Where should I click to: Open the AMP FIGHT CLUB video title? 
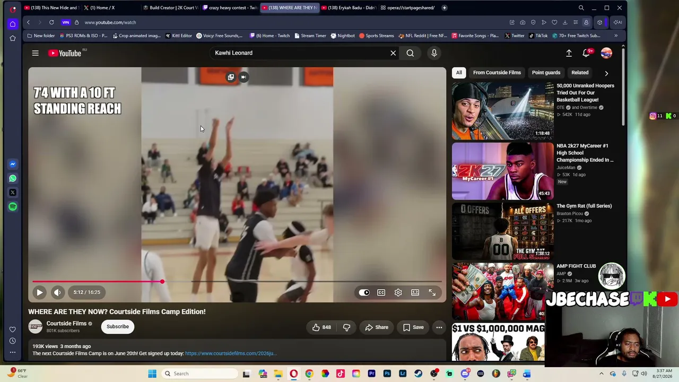576,266
